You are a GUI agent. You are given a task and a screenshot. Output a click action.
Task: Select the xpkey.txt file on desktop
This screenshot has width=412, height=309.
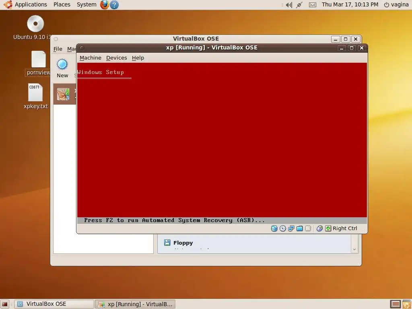36,96
